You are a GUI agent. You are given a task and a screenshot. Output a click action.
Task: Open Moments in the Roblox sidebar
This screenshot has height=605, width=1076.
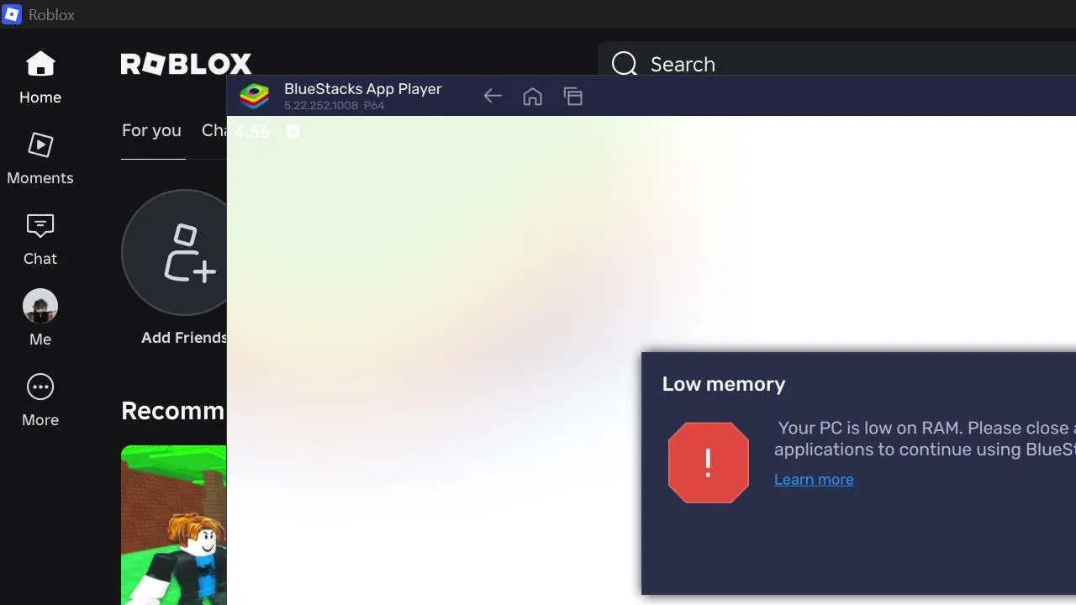pyautogui.click(x=40, y=158)
